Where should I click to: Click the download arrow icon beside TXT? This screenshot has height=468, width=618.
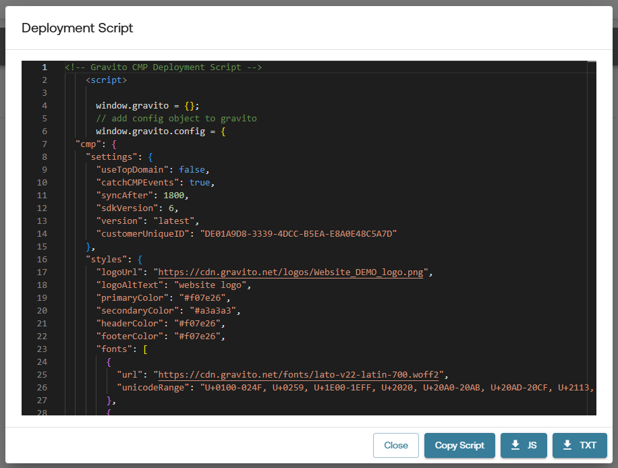tap(567, 445)
